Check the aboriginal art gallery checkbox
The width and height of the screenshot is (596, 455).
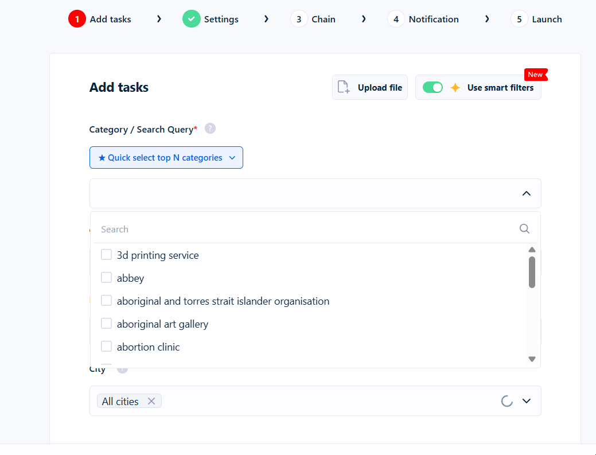point(107,324)
